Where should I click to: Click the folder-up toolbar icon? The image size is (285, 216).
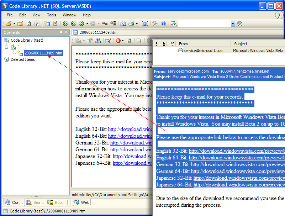click(20, 23)
